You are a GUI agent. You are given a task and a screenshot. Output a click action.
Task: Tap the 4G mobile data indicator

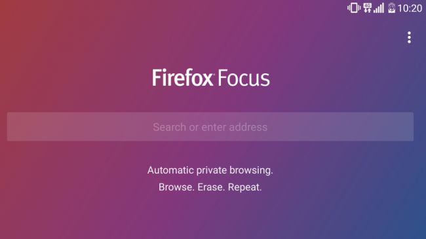367,8
